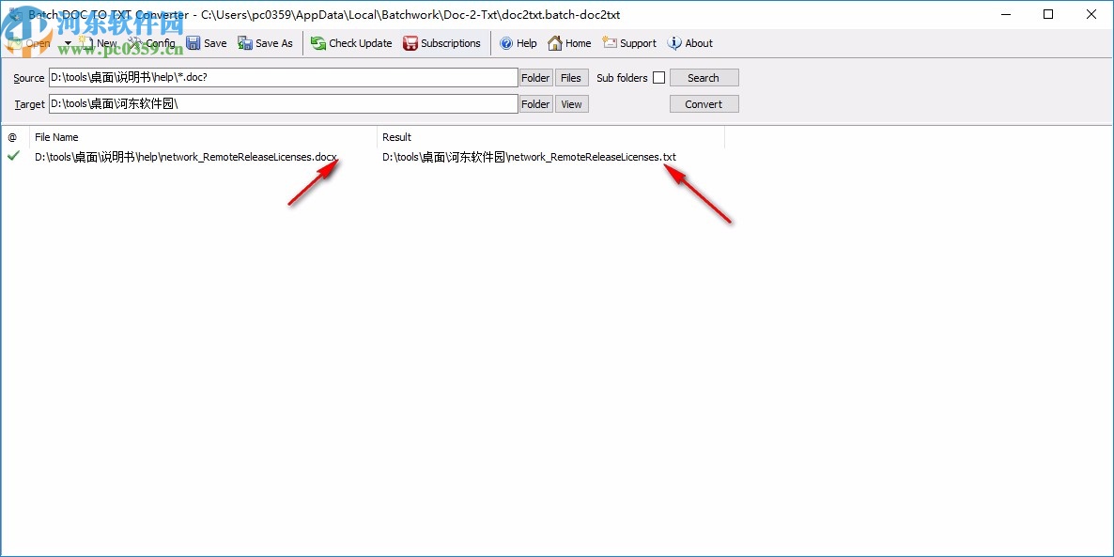Run Check Update from the toolbar
This screenshot has height=557, width=1114.
[x=351, y=43]
